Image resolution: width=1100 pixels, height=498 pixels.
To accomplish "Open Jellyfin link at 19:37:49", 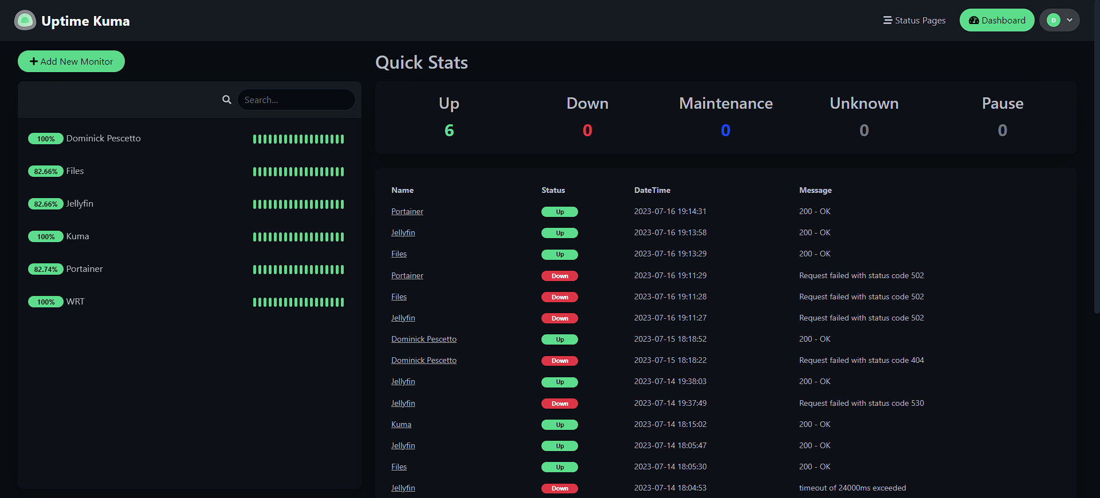I will tap(403, 403).
